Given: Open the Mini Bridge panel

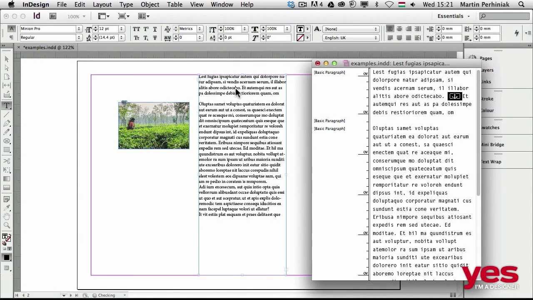Looking at the screenshot, I should [x=492, y=145].
